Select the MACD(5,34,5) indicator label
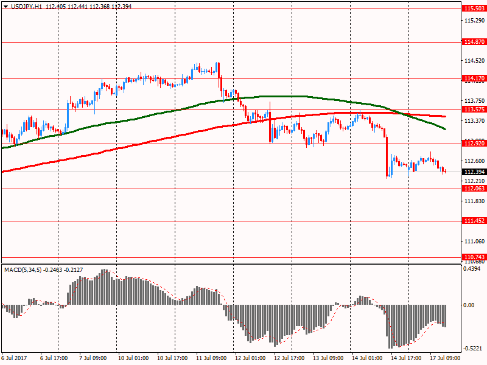The width and height of the screenshot is (487, 365). pos(23,270)
